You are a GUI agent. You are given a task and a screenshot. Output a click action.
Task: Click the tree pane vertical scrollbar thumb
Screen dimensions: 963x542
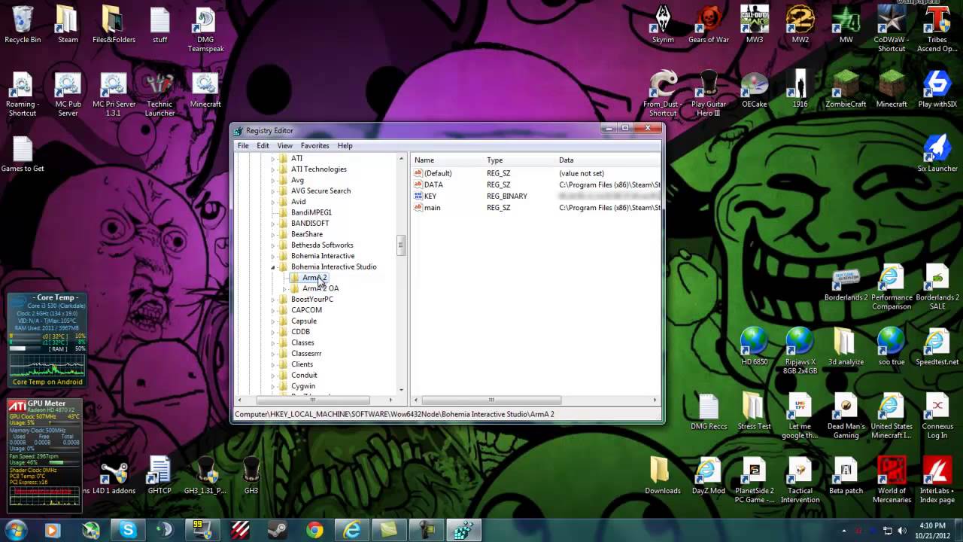click(x=401, y=245)
